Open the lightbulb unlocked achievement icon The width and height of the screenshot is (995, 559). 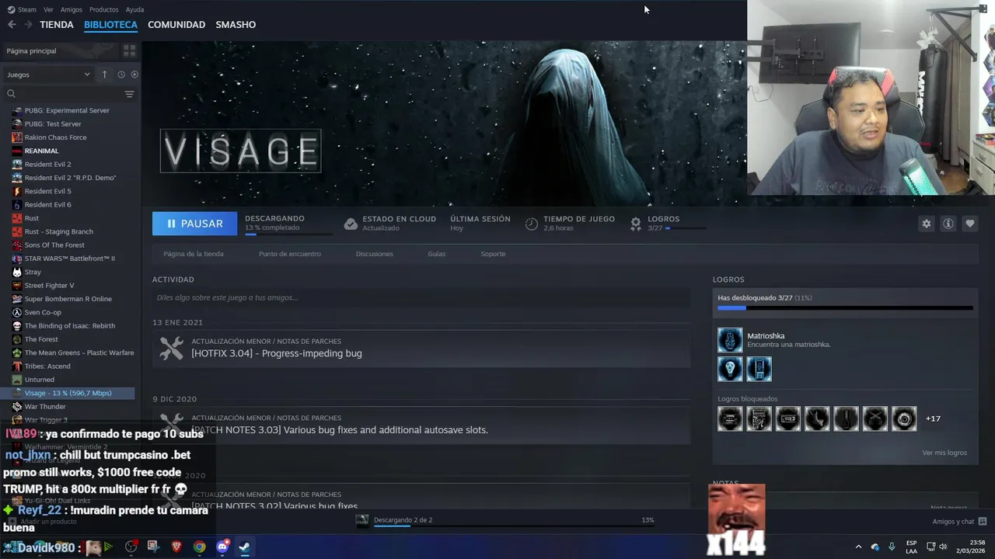tap(730, 369)
